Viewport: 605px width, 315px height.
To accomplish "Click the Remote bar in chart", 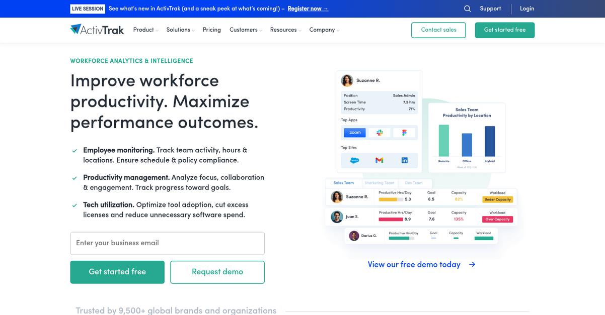I will [x=444, y=141].
